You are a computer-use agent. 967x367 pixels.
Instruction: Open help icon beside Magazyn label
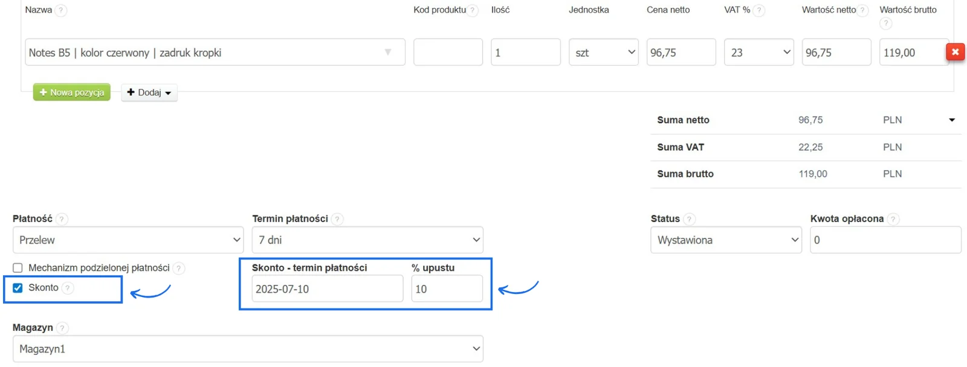pos(62,328)
